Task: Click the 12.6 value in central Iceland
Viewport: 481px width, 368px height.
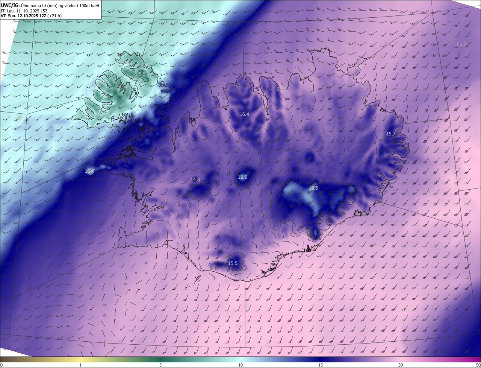Action: (243, 177)
